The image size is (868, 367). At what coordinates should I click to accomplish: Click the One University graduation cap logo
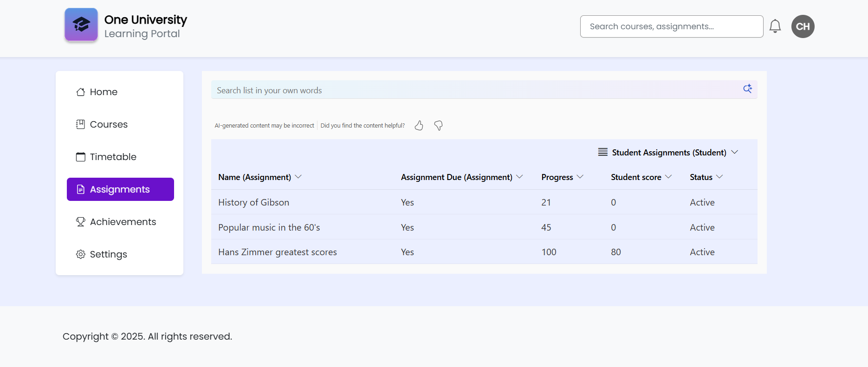tap(81, 25)
